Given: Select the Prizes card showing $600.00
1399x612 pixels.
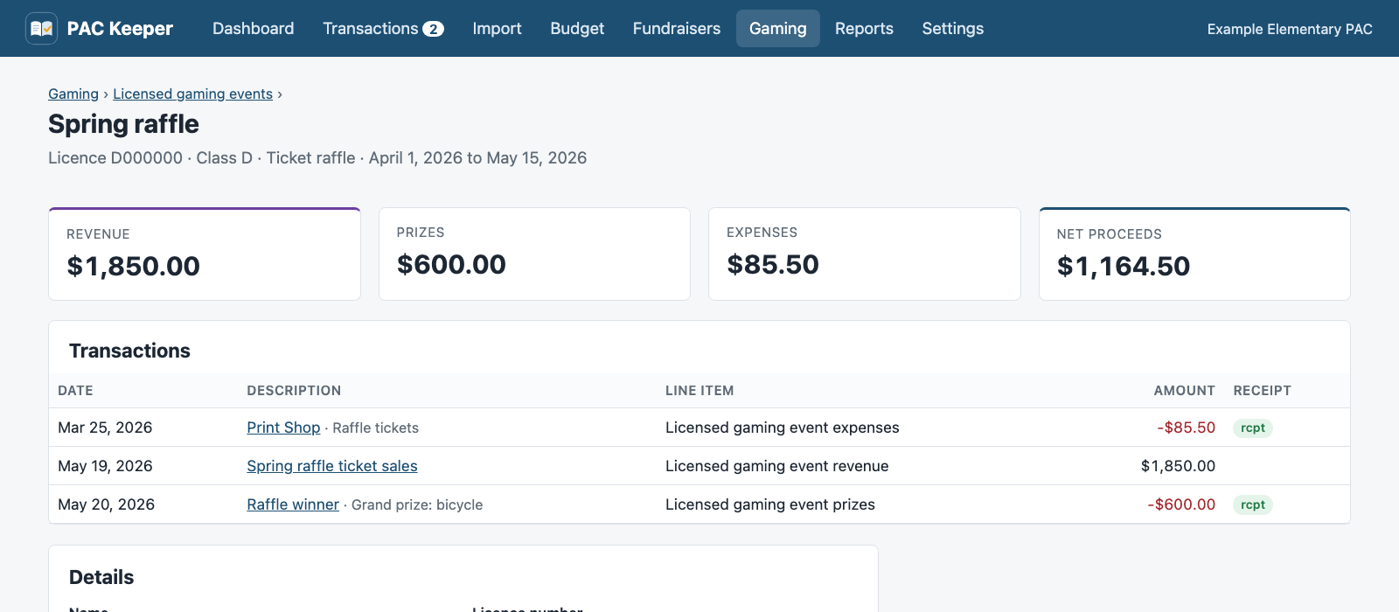Looking at the screenshot, I should pyautogui.click(x=534, y=254).
